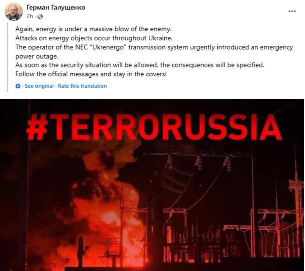Select line 'Again, energy is under a massive blow'
Viewport: 305px width, 271px height.
point(93,29)
